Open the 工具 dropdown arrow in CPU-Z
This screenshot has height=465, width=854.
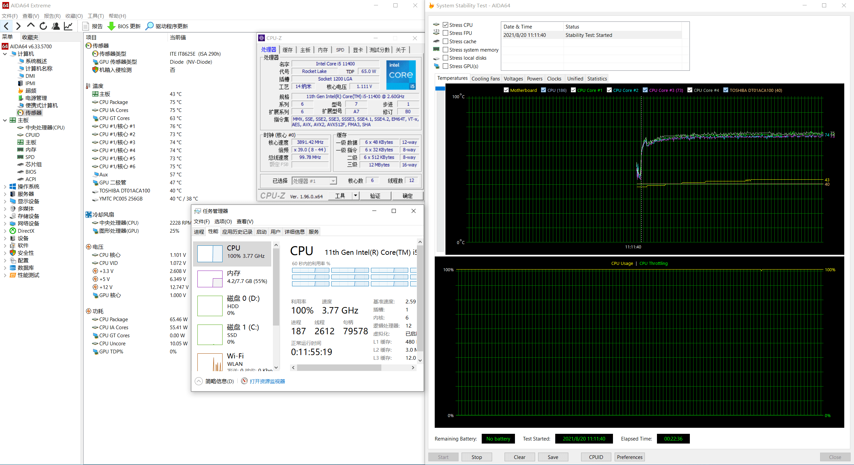tap(355, 196)
